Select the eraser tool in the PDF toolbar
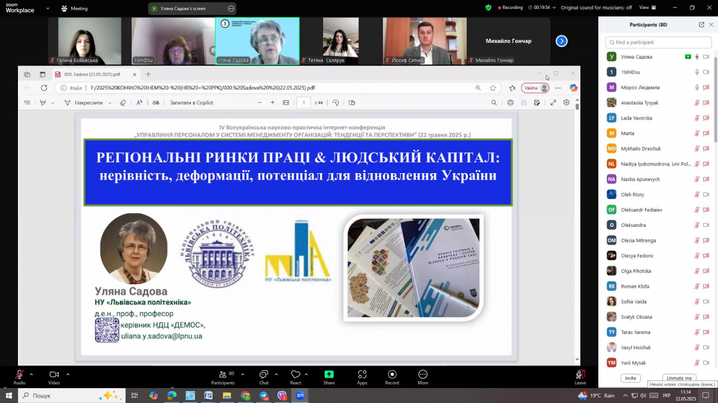Screen dimensions: 718x403 (x=123, y=102)
